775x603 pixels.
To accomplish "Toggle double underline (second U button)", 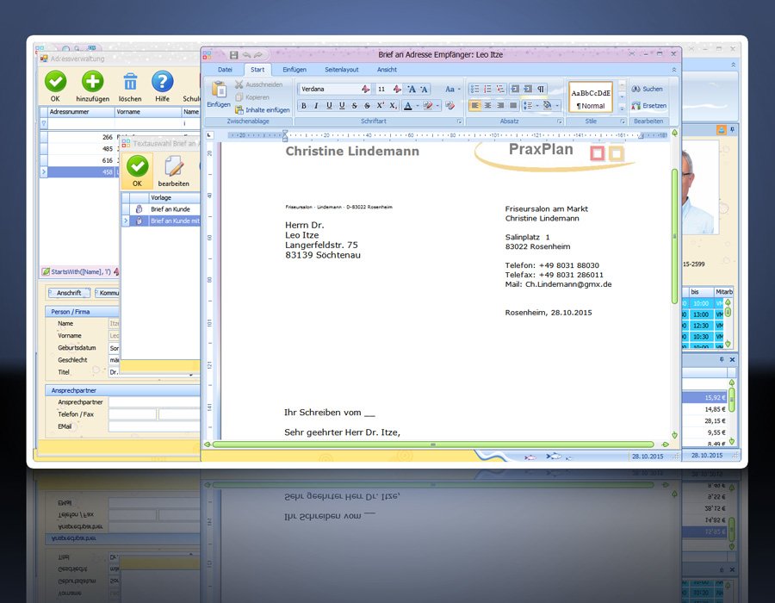I will pyautogui.click(x=342, y=105).
